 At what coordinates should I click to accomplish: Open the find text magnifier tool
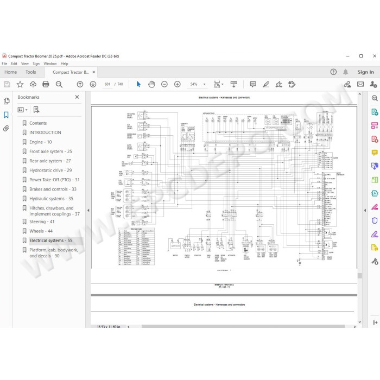(59, 84)
